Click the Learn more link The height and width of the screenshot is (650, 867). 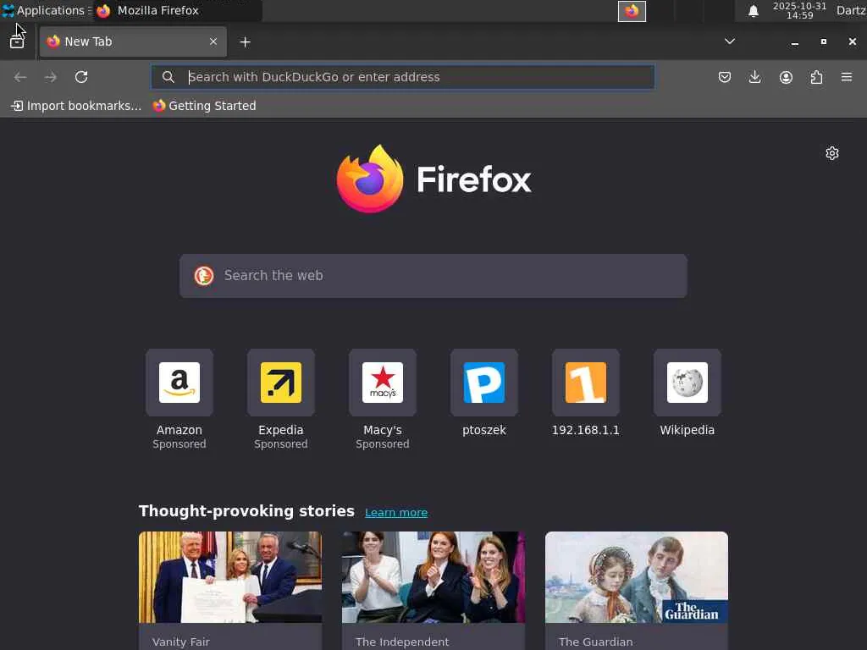click(396, 512)
